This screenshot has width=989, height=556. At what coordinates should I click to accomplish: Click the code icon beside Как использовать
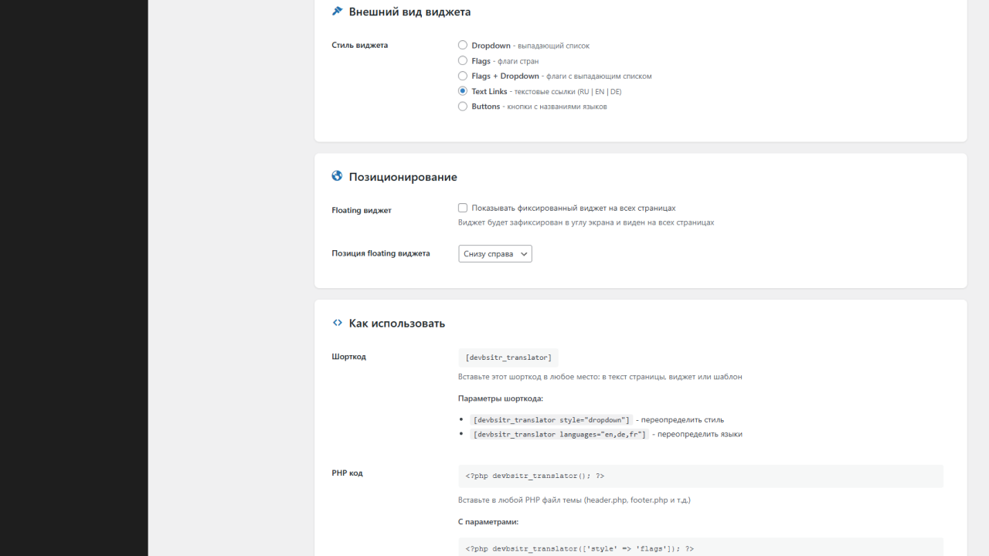click(337, 323)
